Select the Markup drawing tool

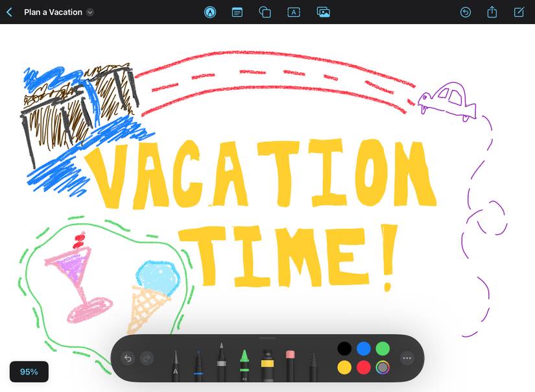point(210,12)
